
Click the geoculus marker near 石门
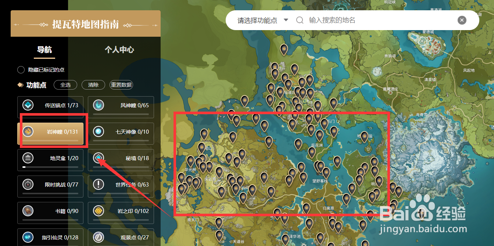click(x=324, y=124)
